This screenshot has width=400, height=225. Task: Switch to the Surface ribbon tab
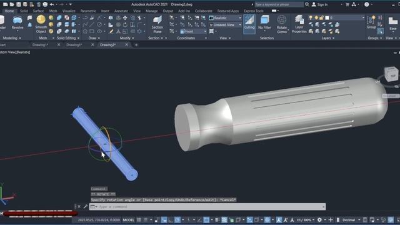click(x=38, y=11)
